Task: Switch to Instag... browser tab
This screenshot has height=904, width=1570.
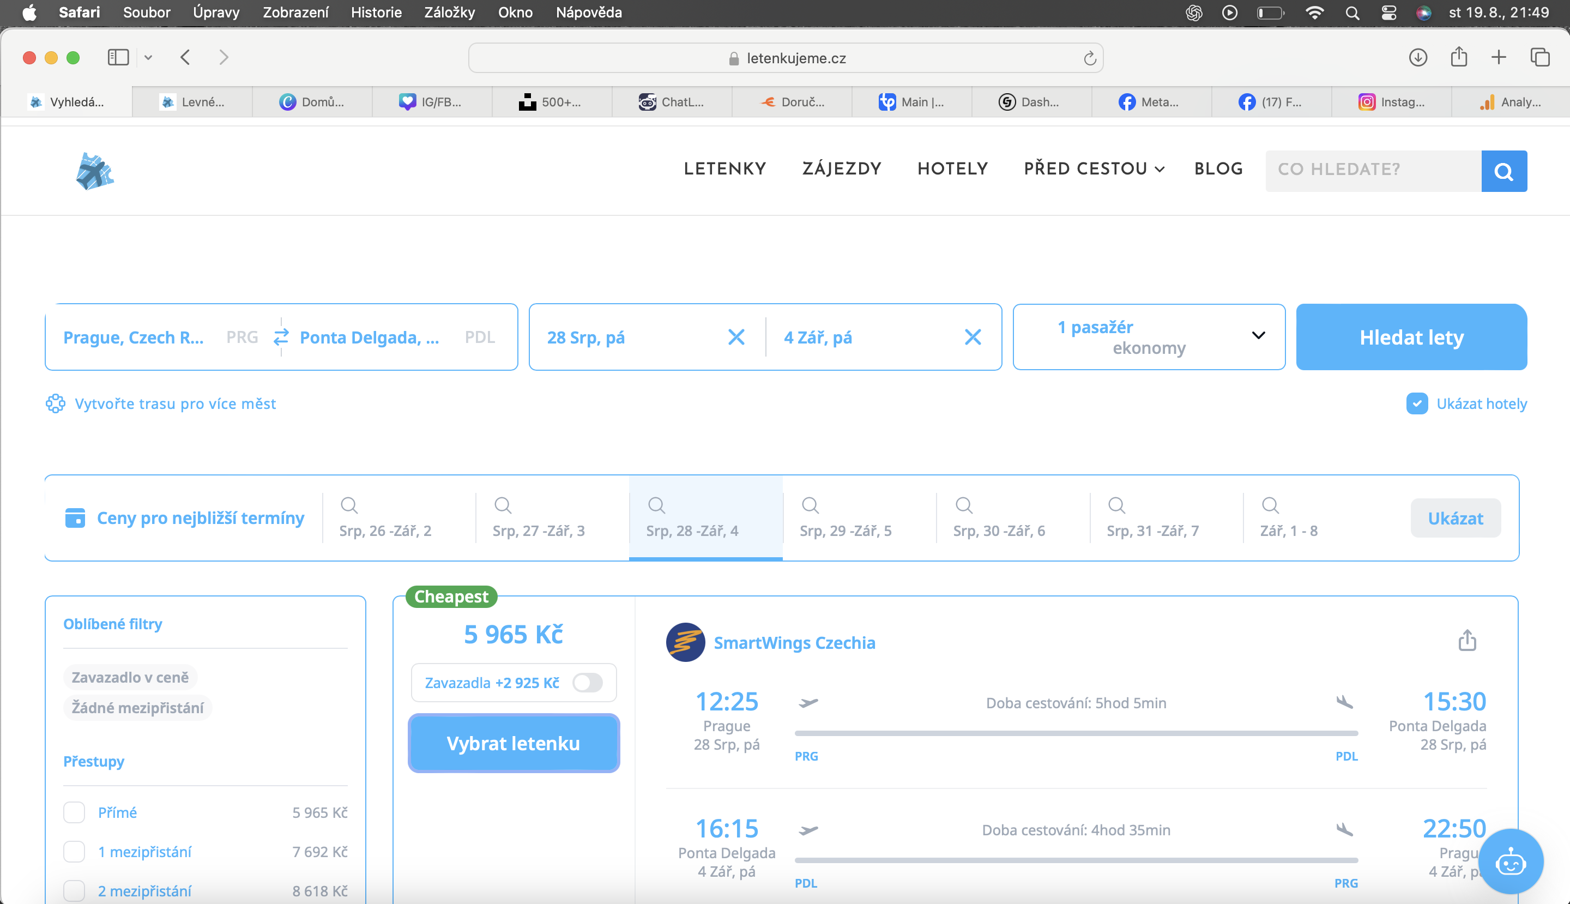Action: [x=1391, y=102]
